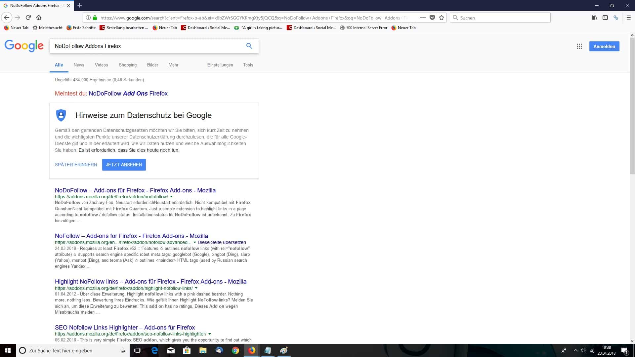Viewport: 635px width, 357px height.
Task: Open Bestellung bearbeiten bookmark
Action: point(124,28)
